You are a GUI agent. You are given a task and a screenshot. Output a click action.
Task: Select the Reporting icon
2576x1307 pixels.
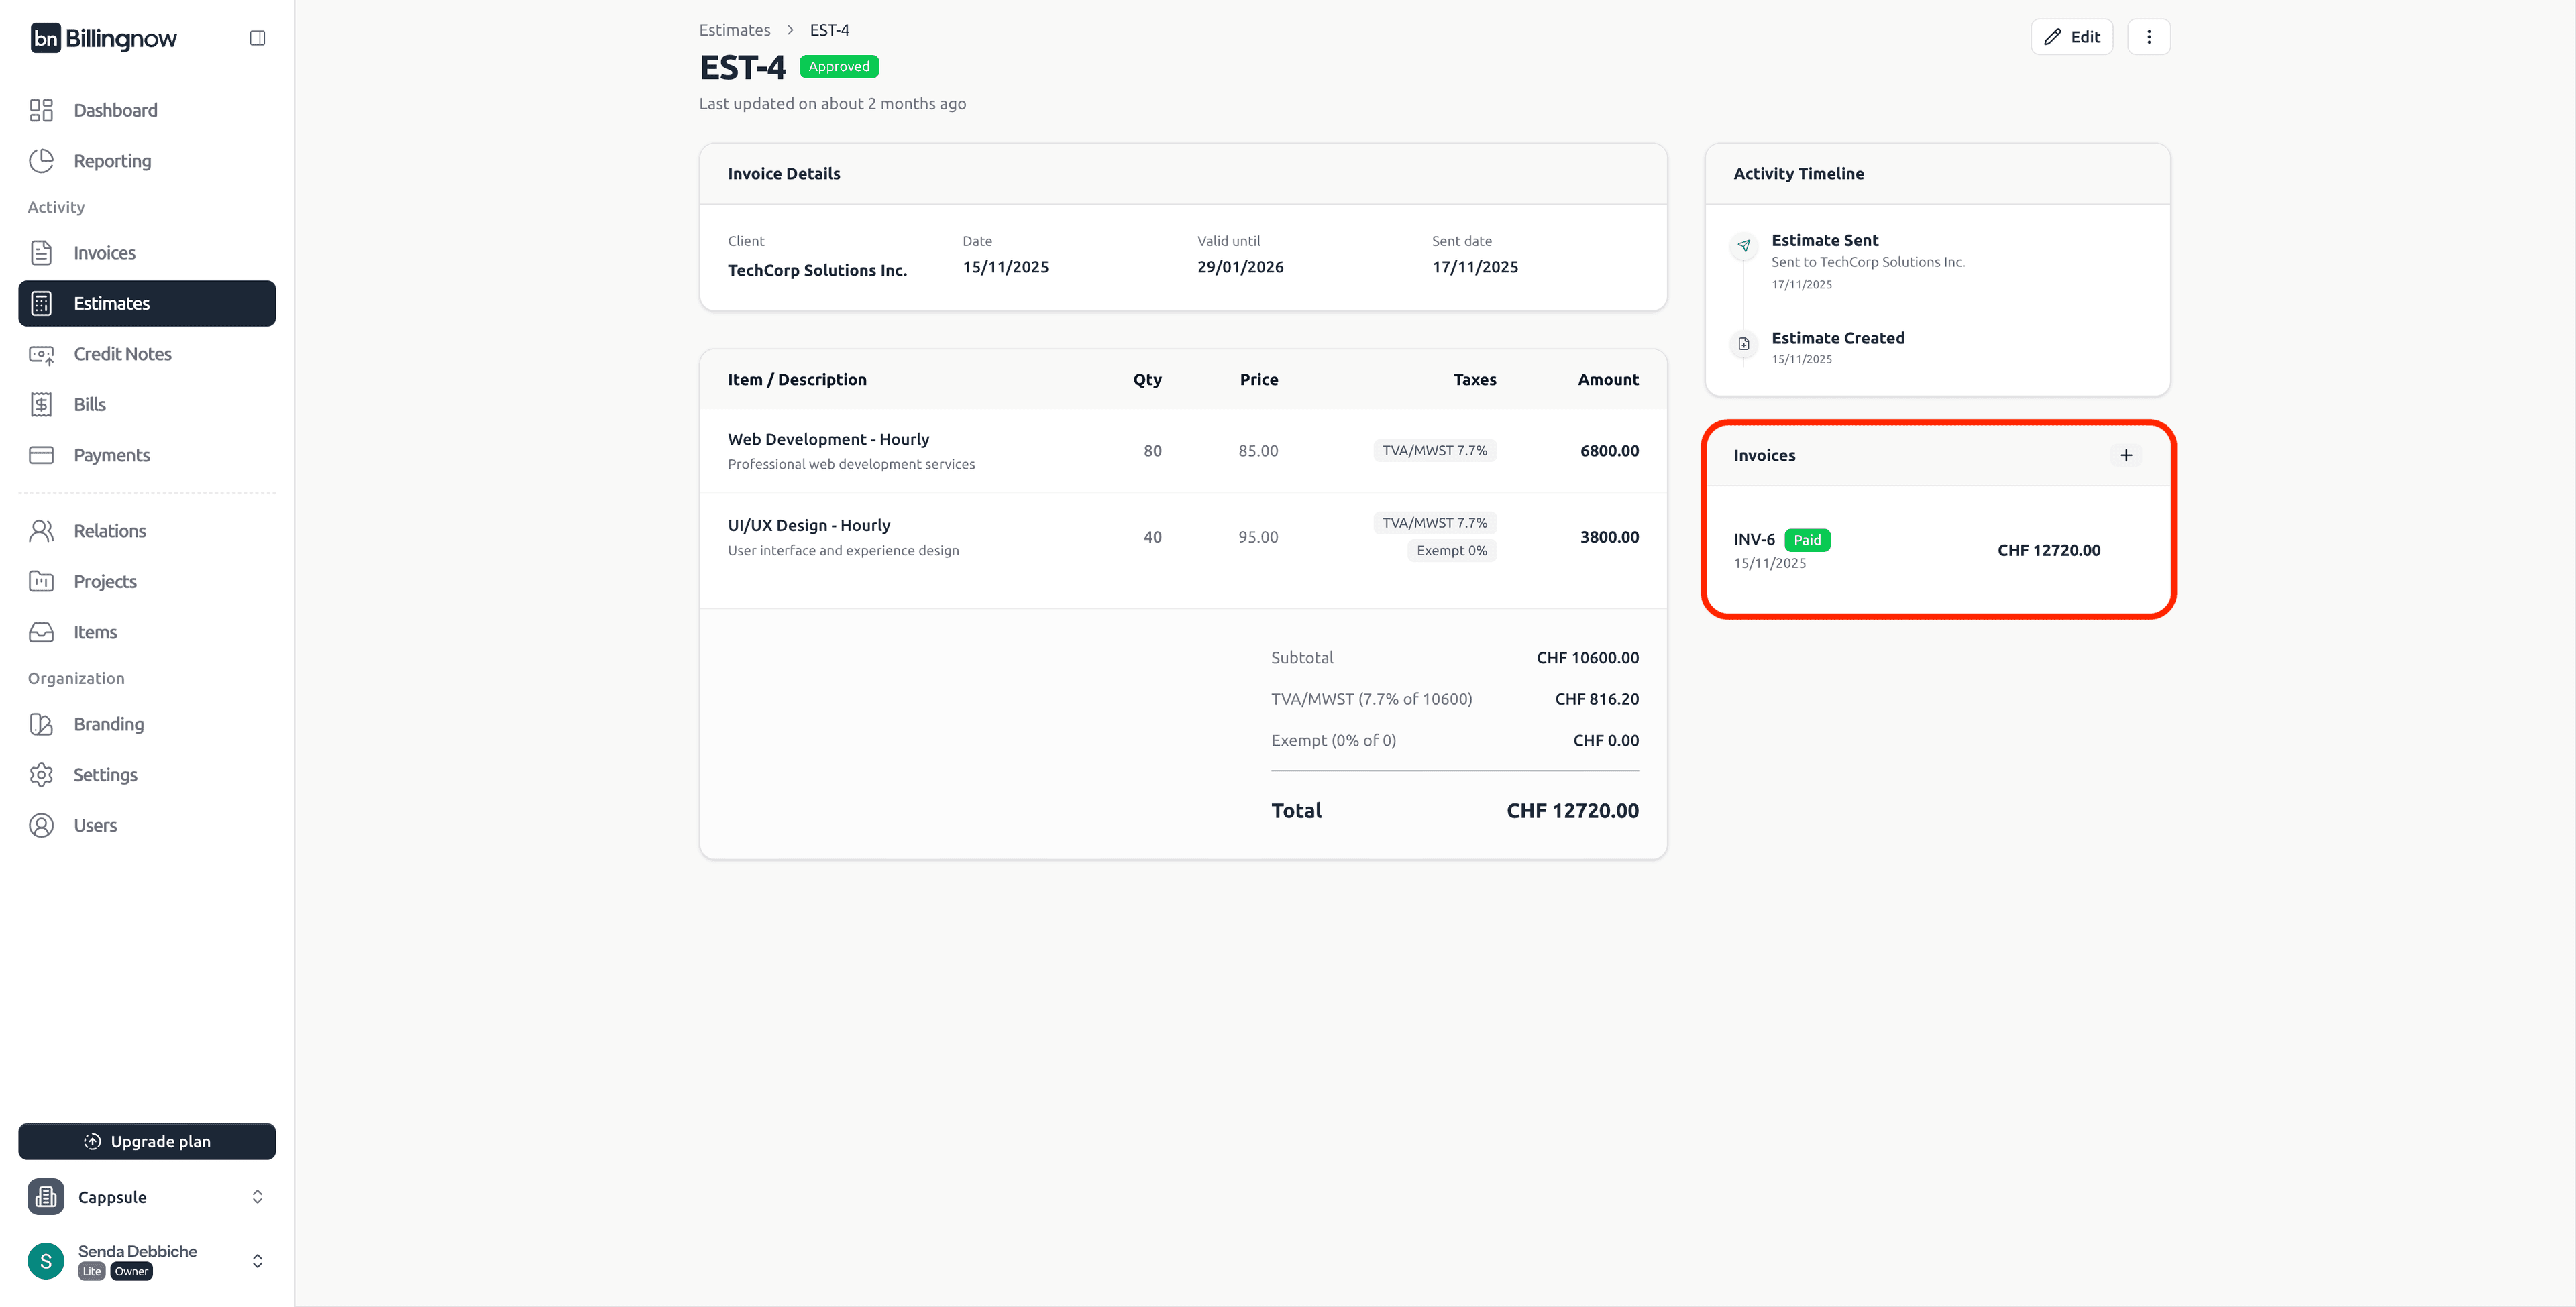[x=41, y=160]
